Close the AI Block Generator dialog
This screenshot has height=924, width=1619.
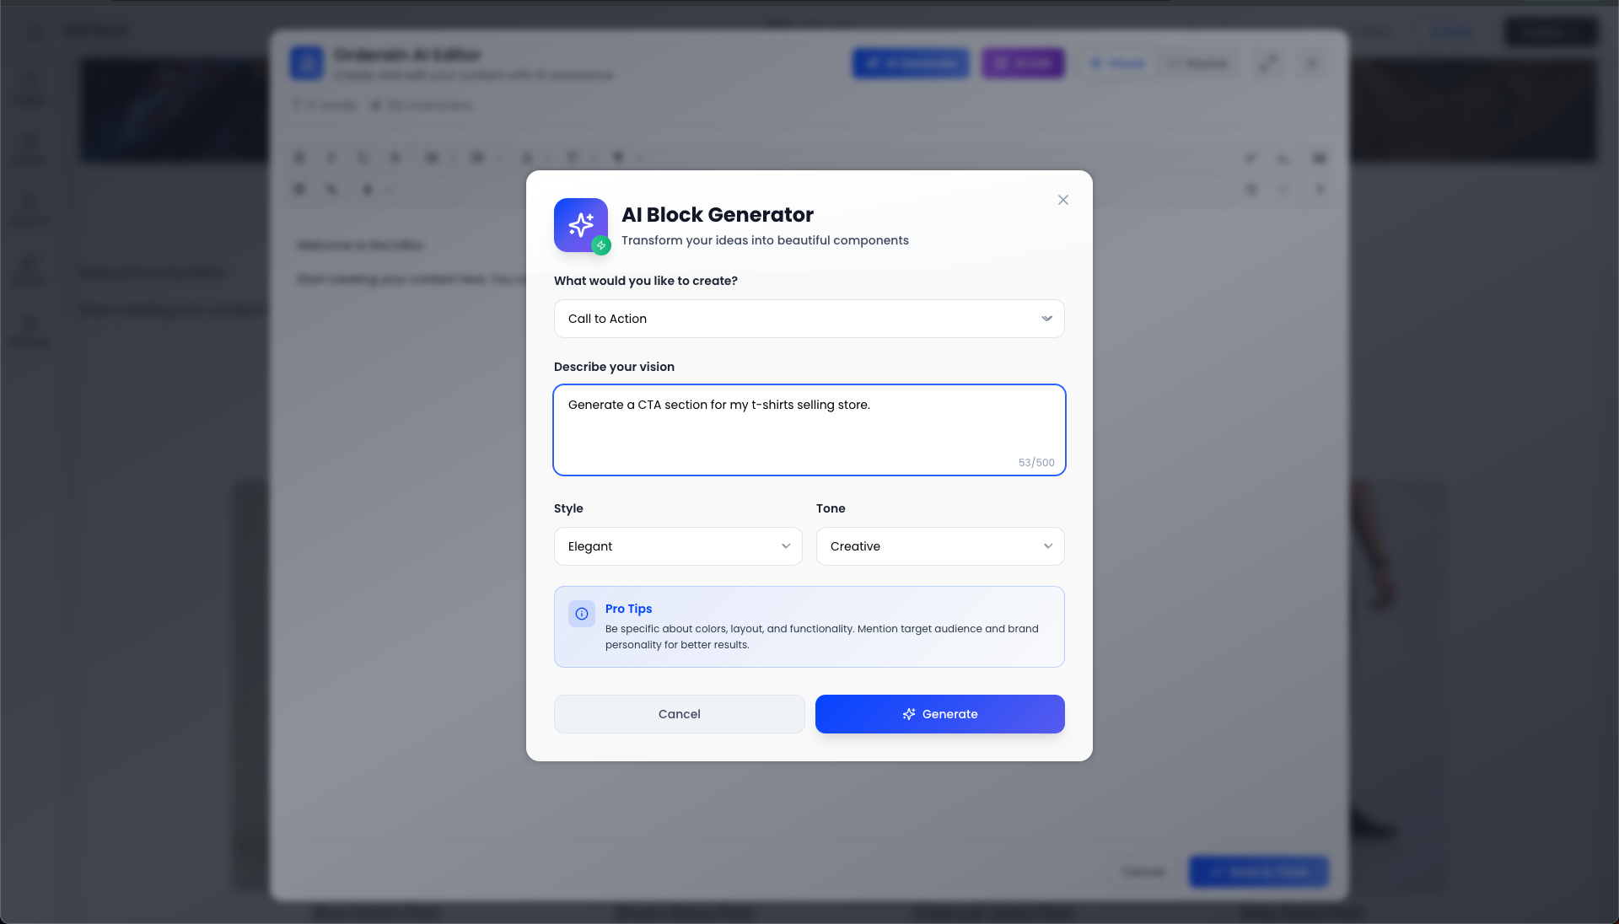(x=1062, y=200)
